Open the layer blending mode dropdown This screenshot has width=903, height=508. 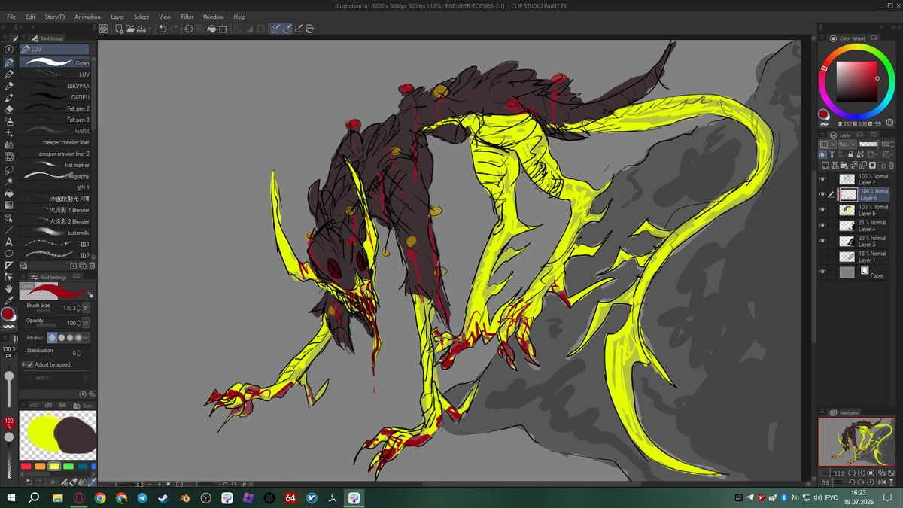click(x=847, y=144)
